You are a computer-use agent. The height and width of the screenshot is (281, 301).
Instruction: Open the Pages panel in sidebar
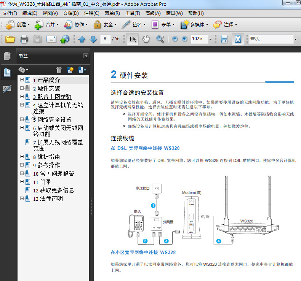(x=7, y=56)
